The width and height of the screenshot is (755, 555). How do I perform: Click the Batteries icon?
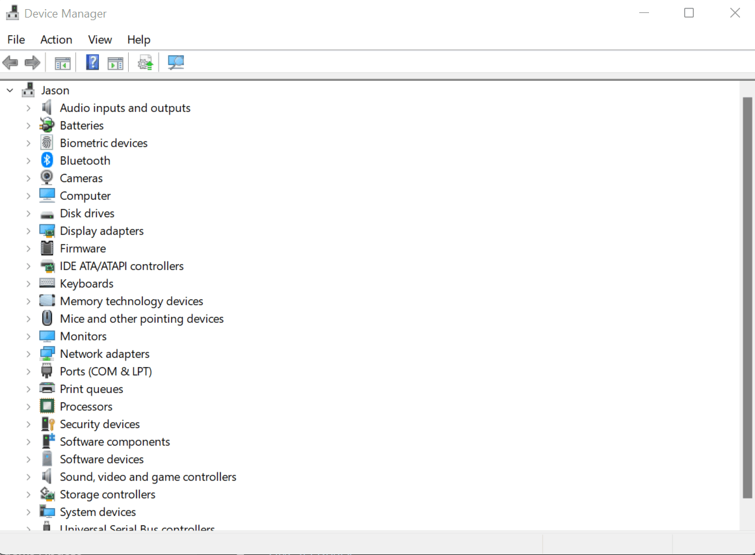pos(47,126)
